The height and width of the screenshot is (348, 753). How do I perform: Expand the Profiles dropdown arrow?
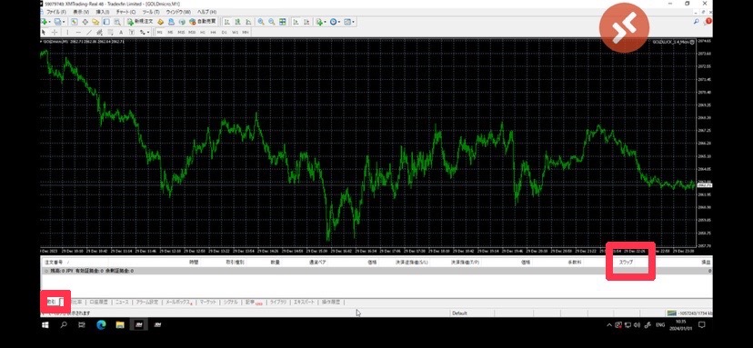(64, 22)
